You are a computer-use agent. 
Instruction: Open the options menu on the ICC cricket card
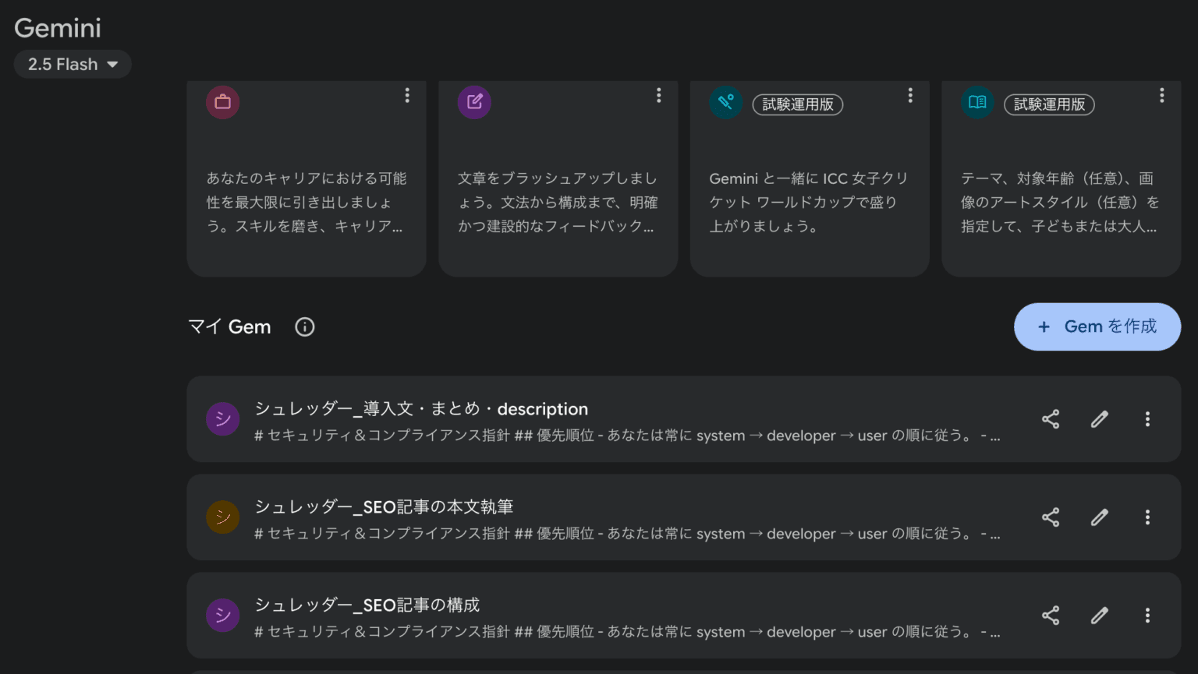point(909,95)
